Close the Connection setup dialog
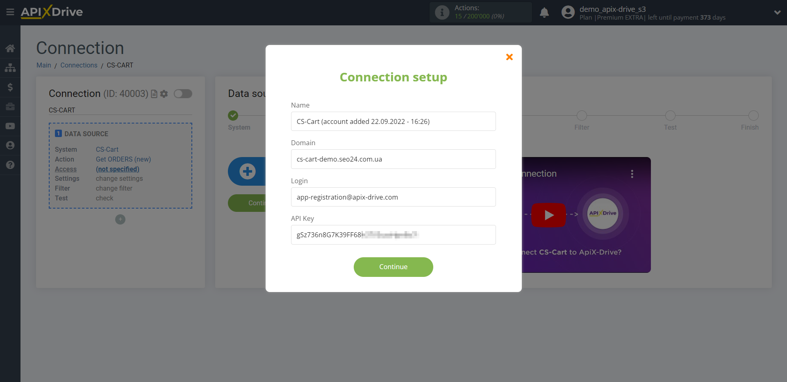 510,57
